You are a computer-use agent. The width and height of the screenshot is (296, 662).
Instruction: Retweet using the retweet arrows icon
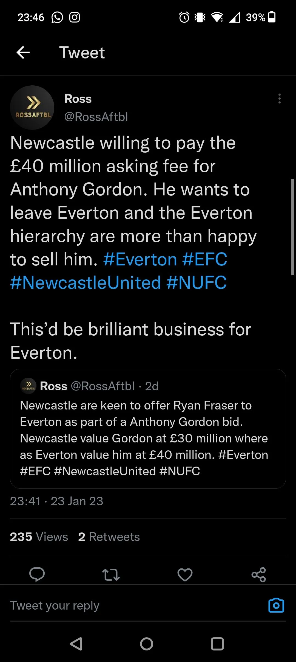tap(111, 574)
